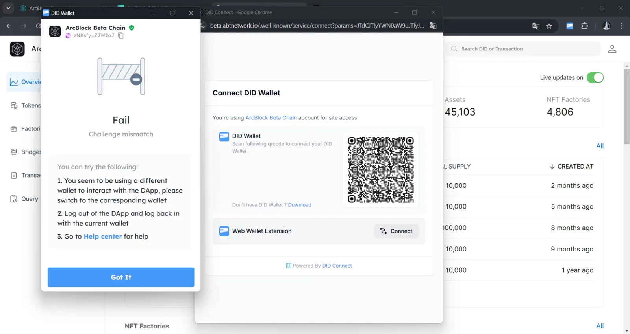Click the DID Wallet QR code
The image size is (630, 334).
tap(381, 170)
